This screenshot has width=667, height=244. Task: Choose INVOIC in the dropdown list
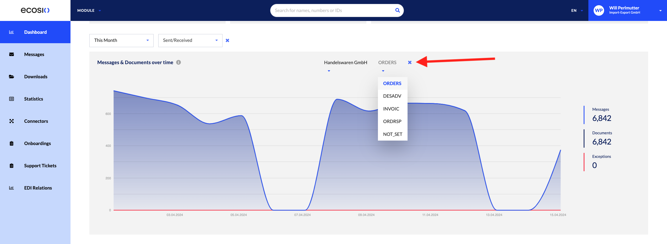(x=391, y=109)
